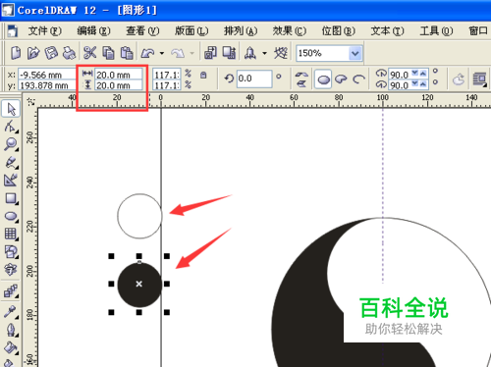Decrease the ending angle 90.0 value

pyautogui.click(x=415, y=84)
